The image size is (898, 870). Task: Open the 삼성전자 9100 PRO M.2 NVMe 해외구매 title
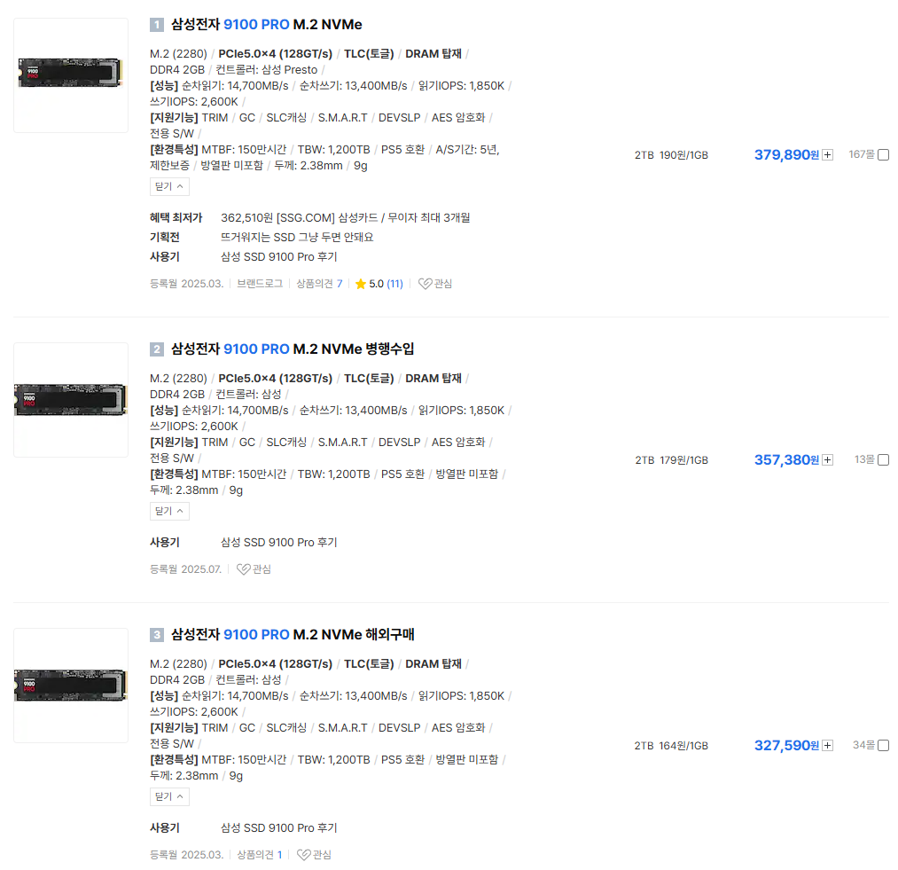click(292, 635)
